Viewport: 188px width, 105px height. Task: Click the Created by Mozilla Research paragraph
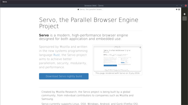click(x=87, y=95)
